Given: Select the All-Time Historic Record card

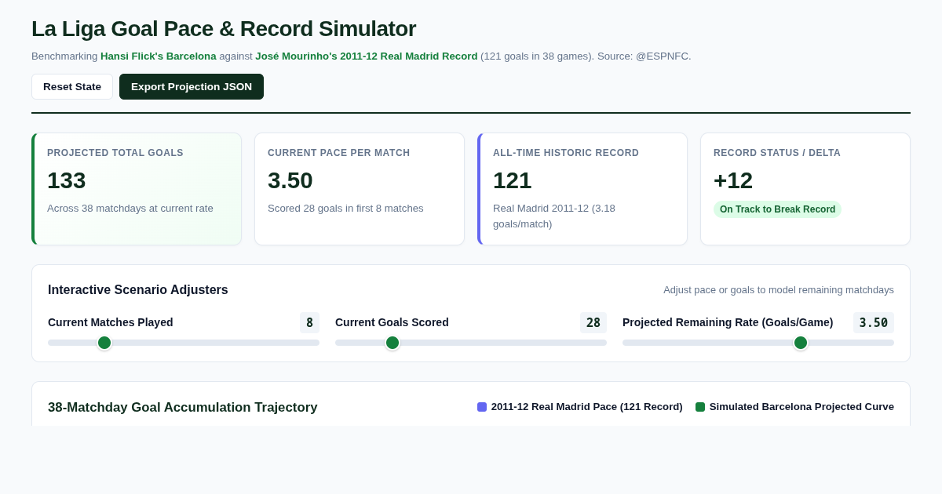Looking at the screenshot, I should [582, 189].
